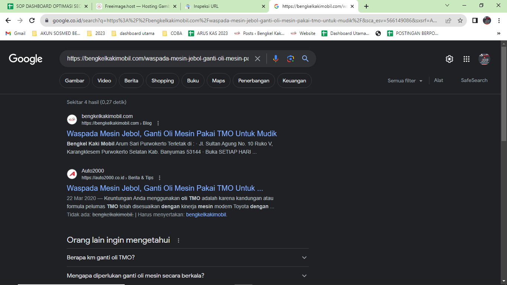Screen dimensions: 507x285
Task: Close the SOP DASHBOARD tab
Action: tap(86, 6)
